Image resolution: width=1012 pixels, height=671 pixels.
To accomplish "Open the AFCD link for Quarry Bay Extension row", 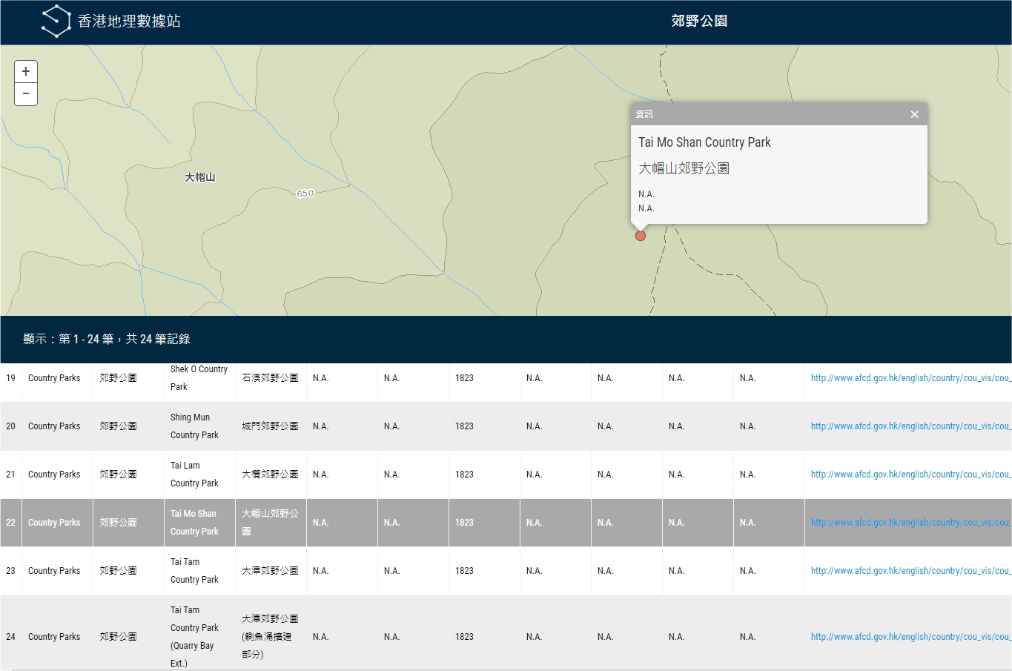I will (910, 637).
